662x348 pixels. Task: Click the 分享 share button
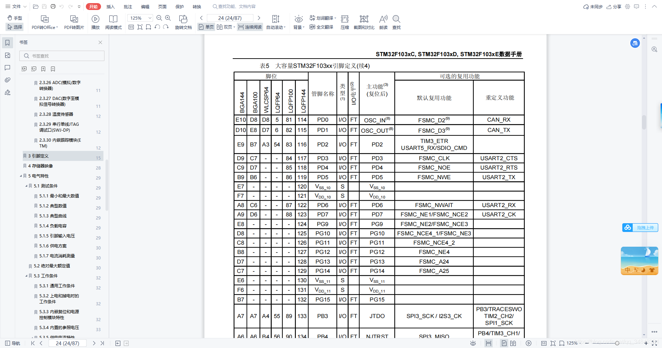[614, 7]
